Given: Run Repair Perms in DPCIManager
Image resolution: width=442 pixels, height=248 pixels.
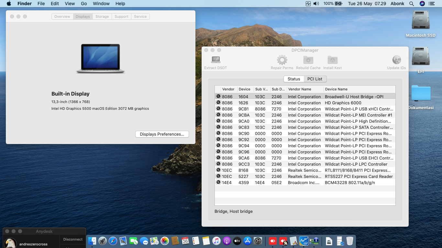Looking at the screenshot, I should [282, 60].
